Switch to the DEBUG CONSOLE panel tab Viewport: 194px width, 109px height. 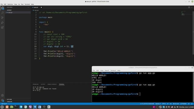52,84
